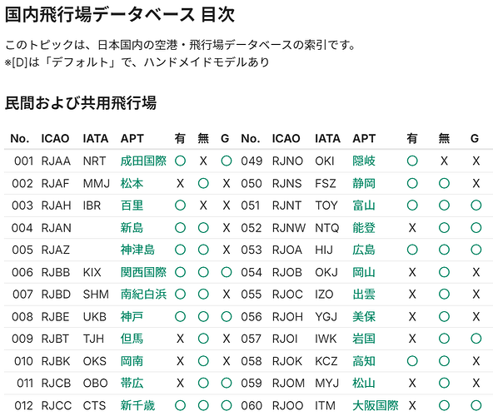Viewport: 493px width, 416px height.
Task: Open the 但馬 airport link
Action: click(x=132, y=339)
